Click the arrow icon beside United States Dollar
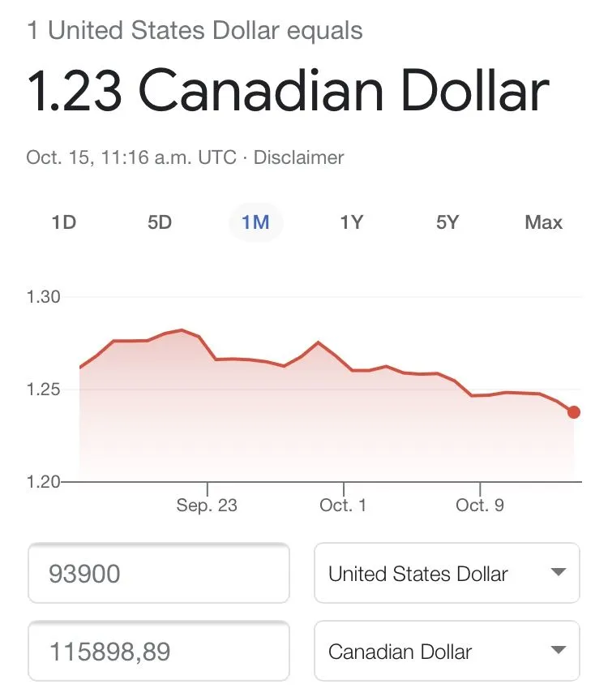Viewport: 608px width, 693px height. coord(557,573)
